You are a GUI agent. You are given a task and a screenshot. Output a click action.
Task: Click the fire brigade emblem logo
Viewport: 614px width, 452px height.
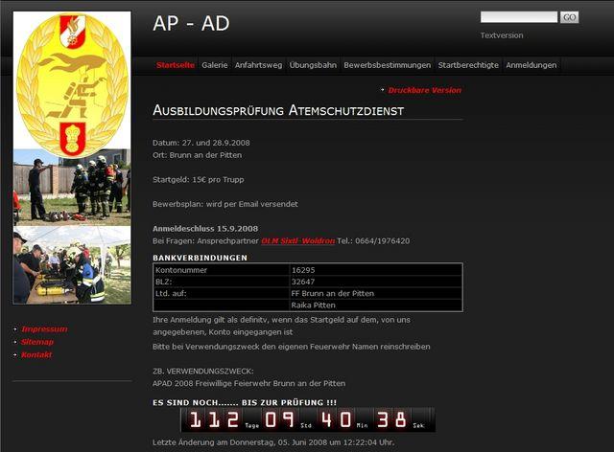pyautogui.click(x=72, y=84)
